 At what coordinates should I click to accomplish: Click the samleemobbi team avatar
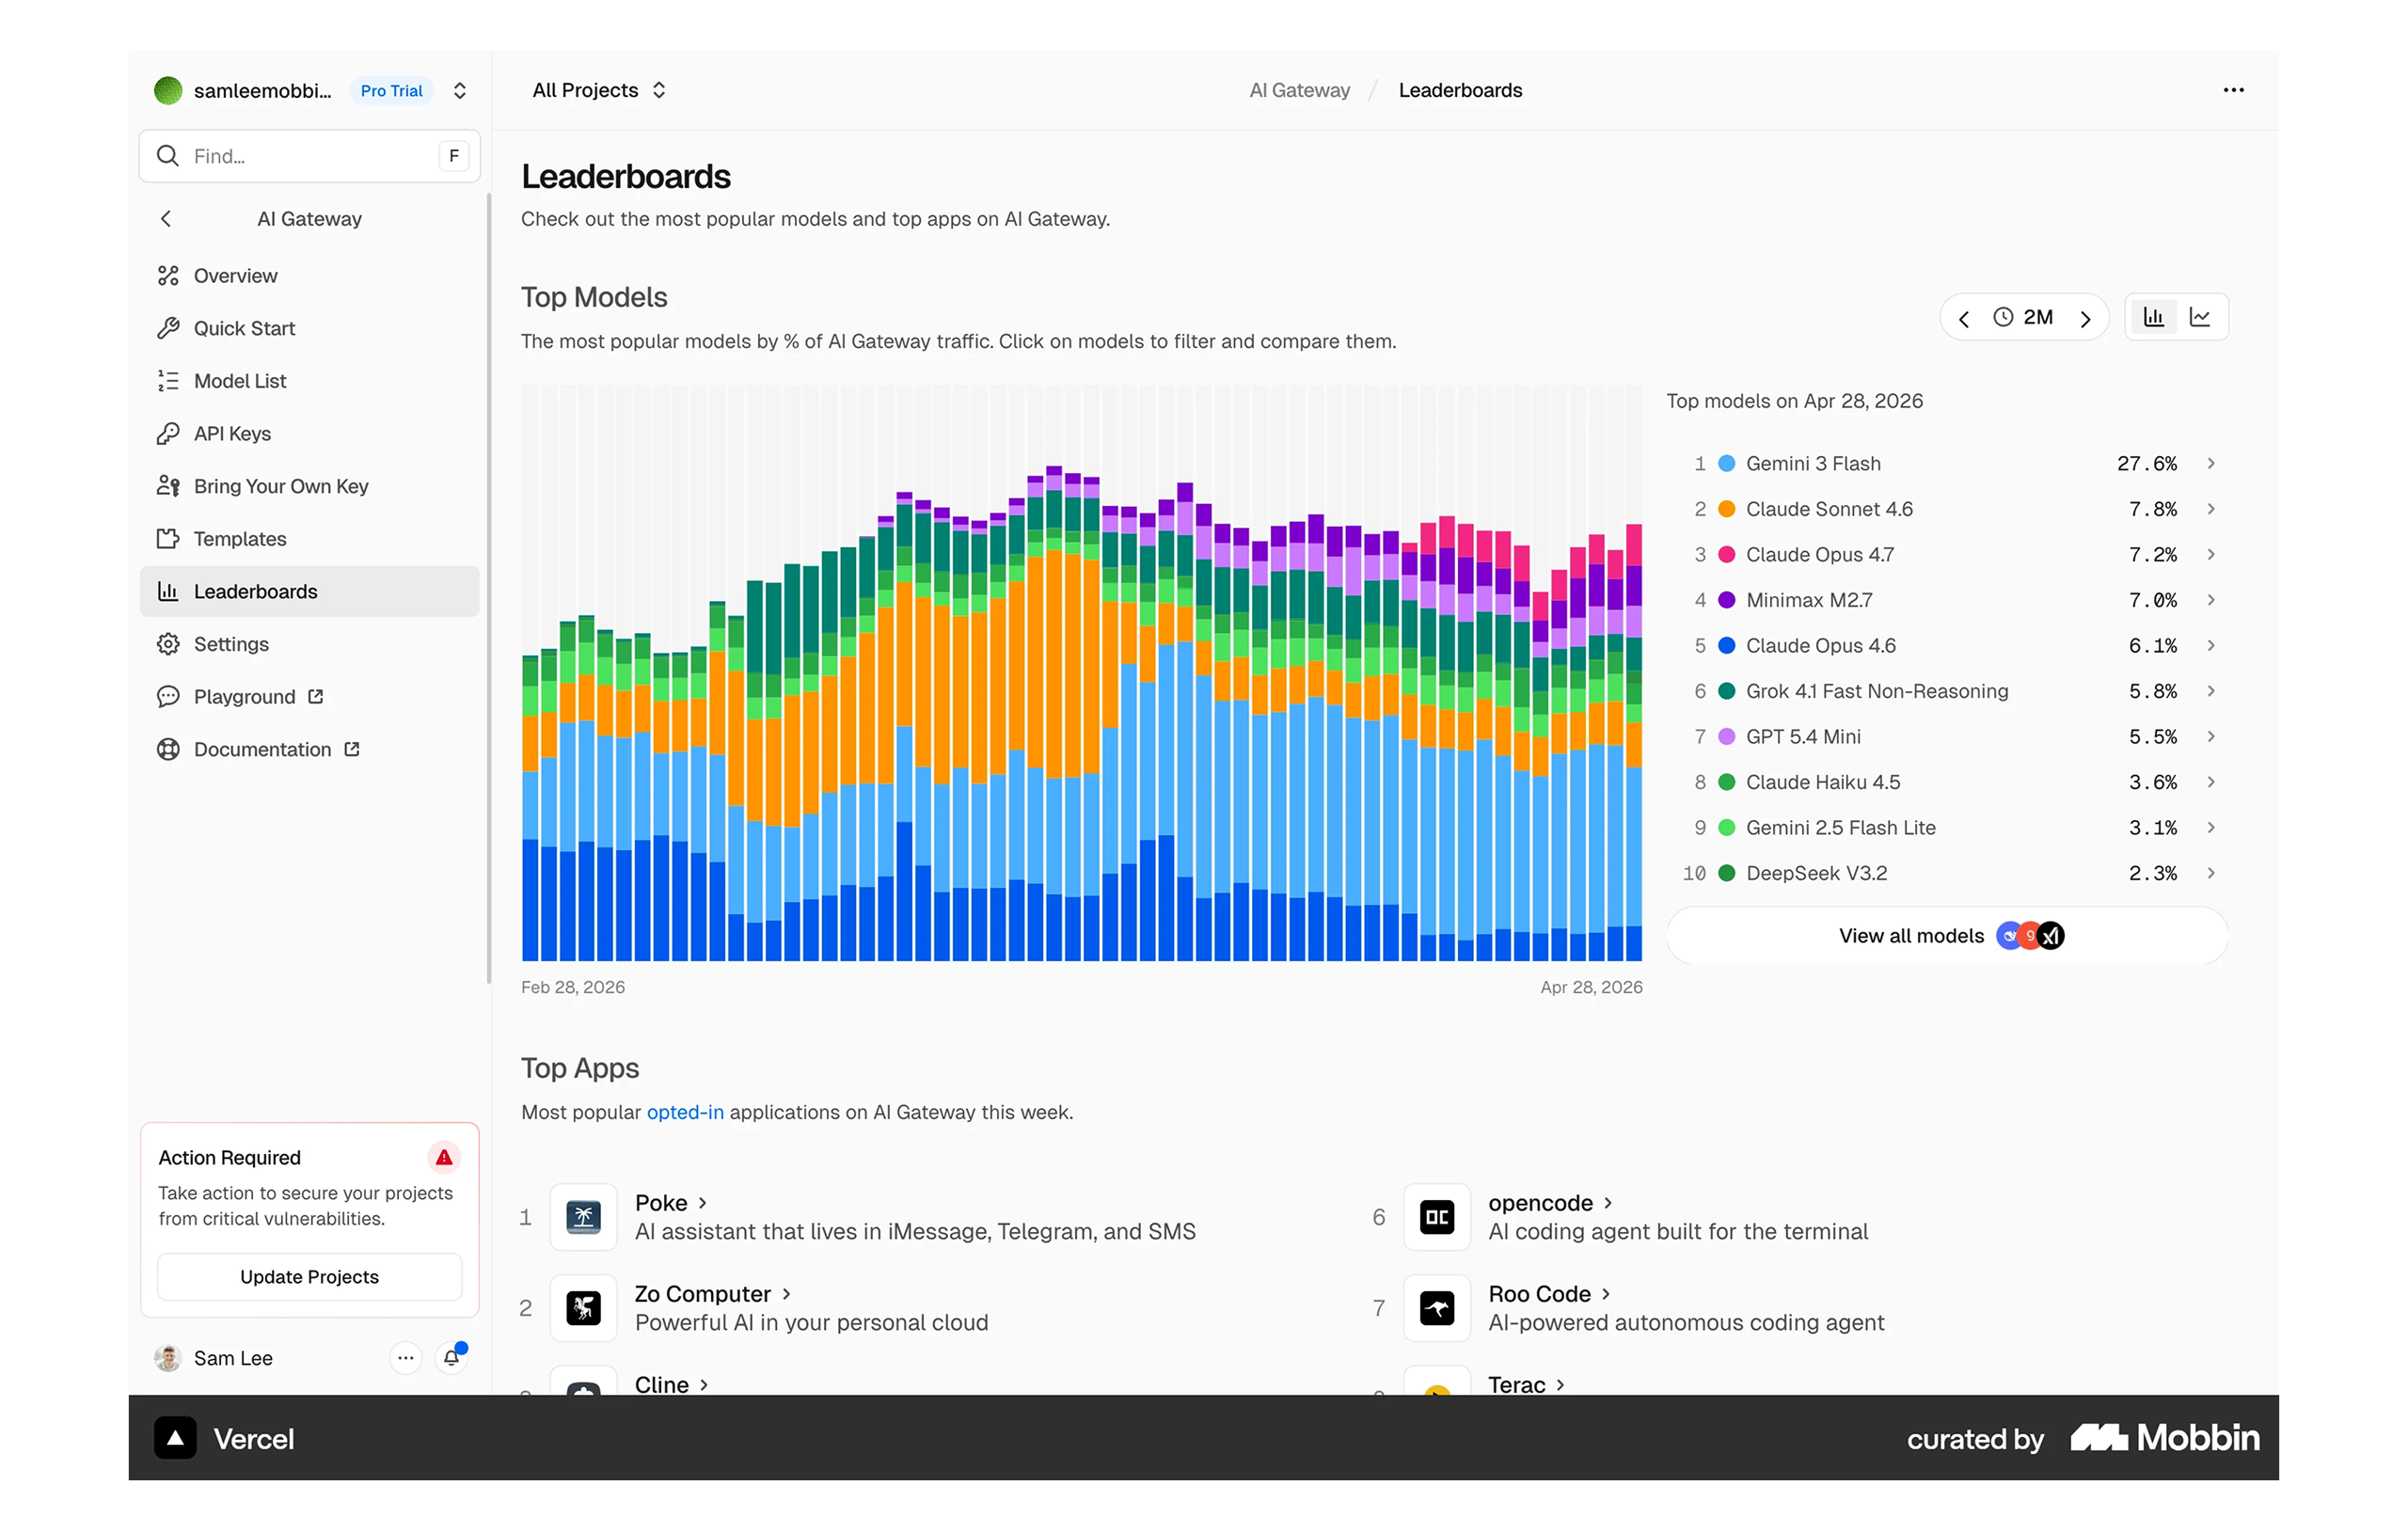coord(168,91)
